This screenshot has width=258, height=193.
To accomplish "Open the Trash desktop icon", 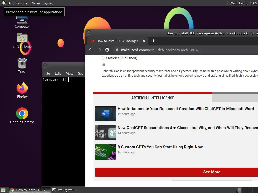I will click(22, 66).
